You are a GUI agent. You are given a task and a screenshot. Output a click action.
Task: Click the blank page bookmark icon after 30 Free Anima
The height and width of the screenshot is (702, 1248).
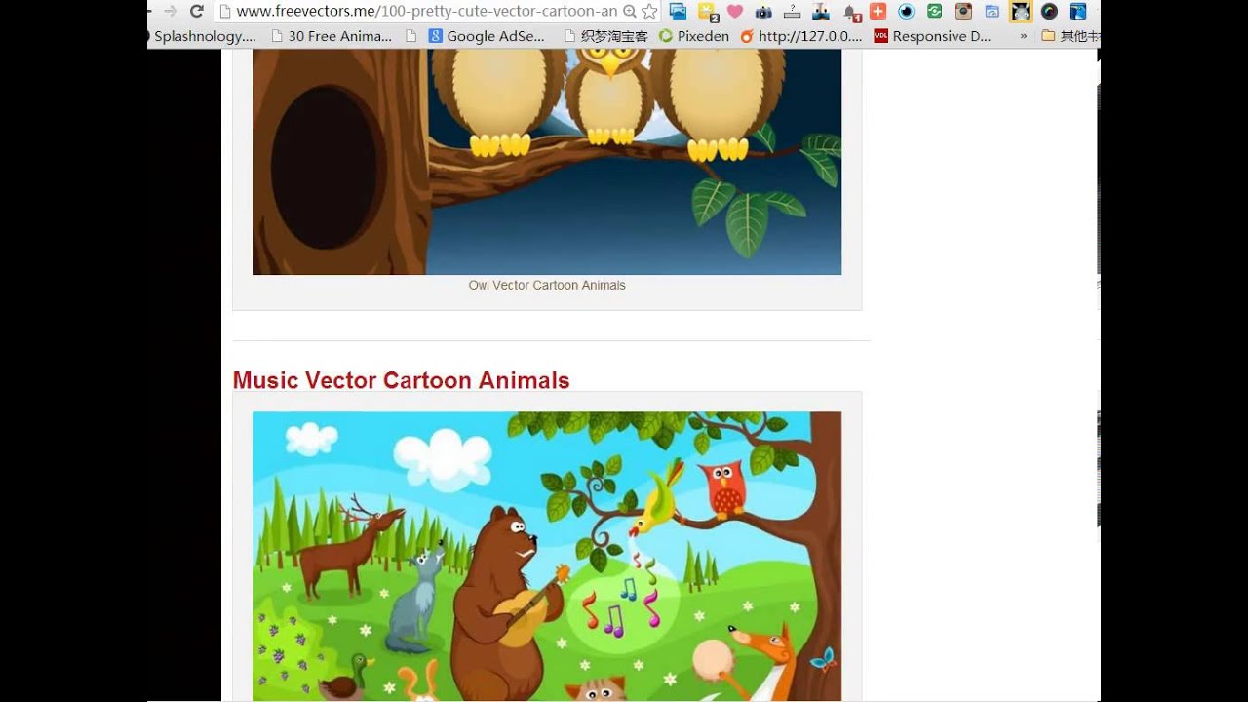[411, 36]
